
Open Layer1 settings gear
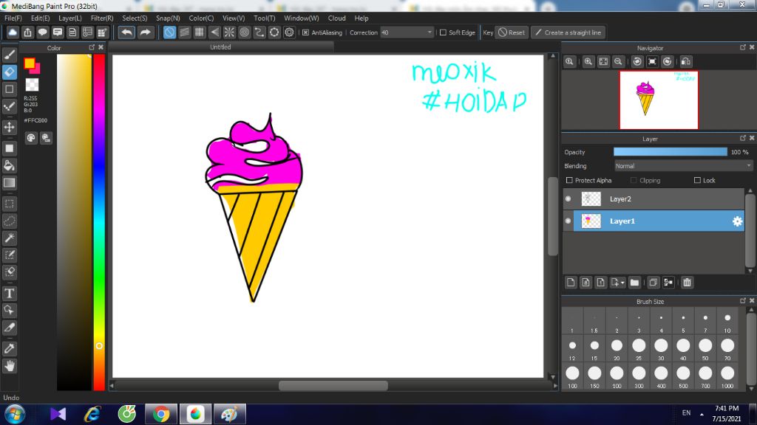coord(737,221)
